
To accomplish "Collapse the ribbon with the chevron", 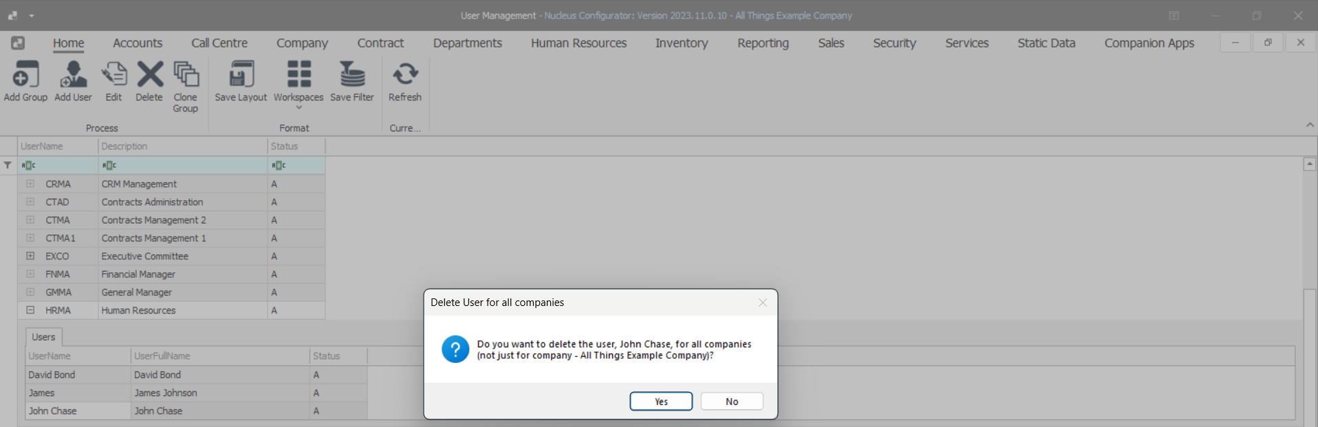I will pyautogui.click(x=1310, y=125).
